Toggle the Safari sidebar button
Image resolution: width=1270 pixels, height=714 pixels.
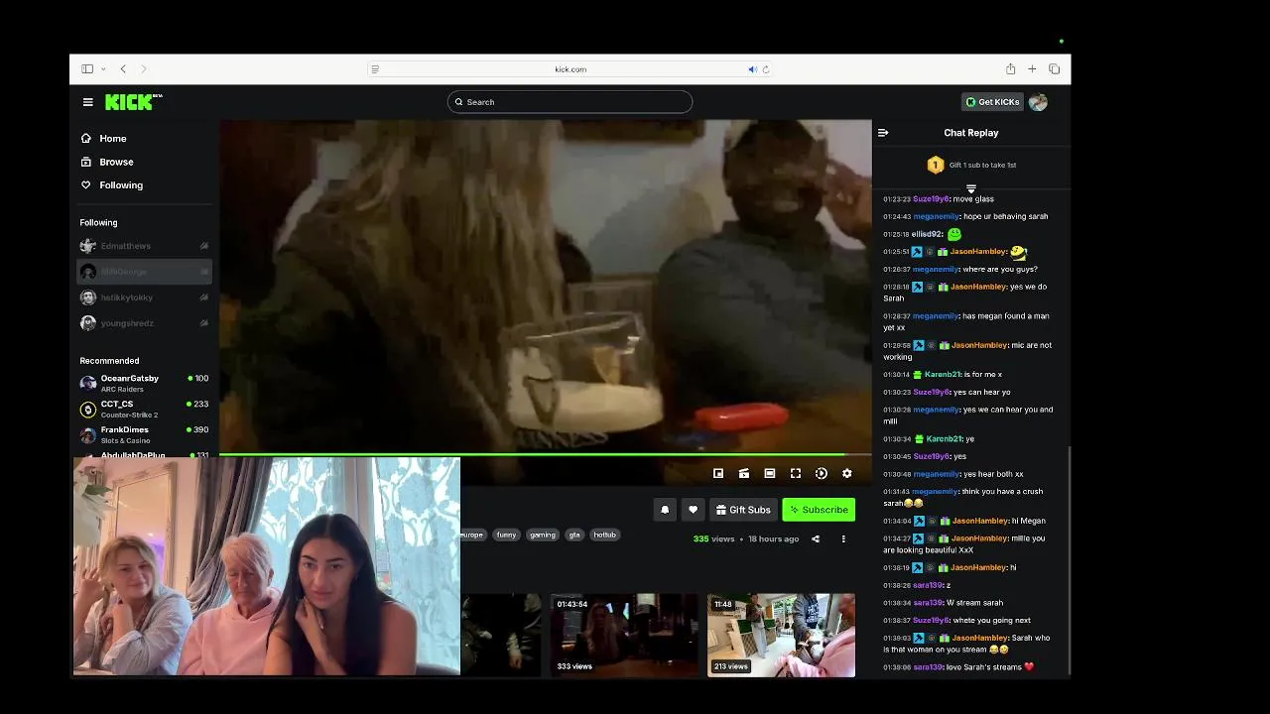[x=87, y=69]
